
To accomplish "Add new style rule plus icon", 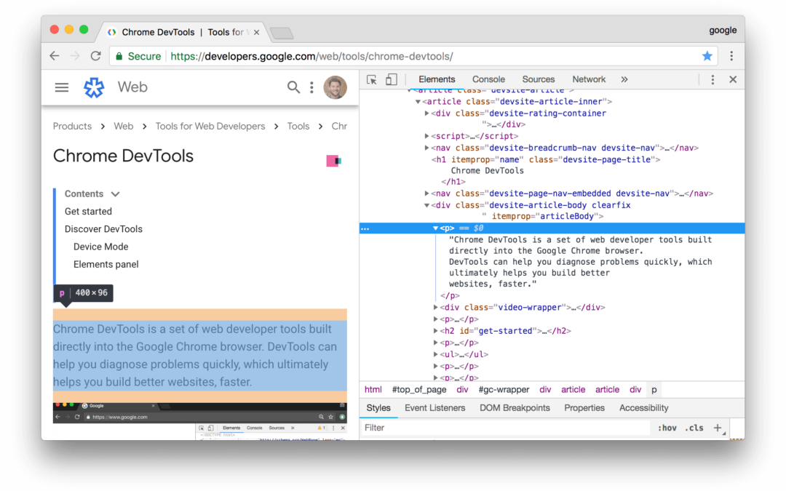I will (x=718, y=428).
